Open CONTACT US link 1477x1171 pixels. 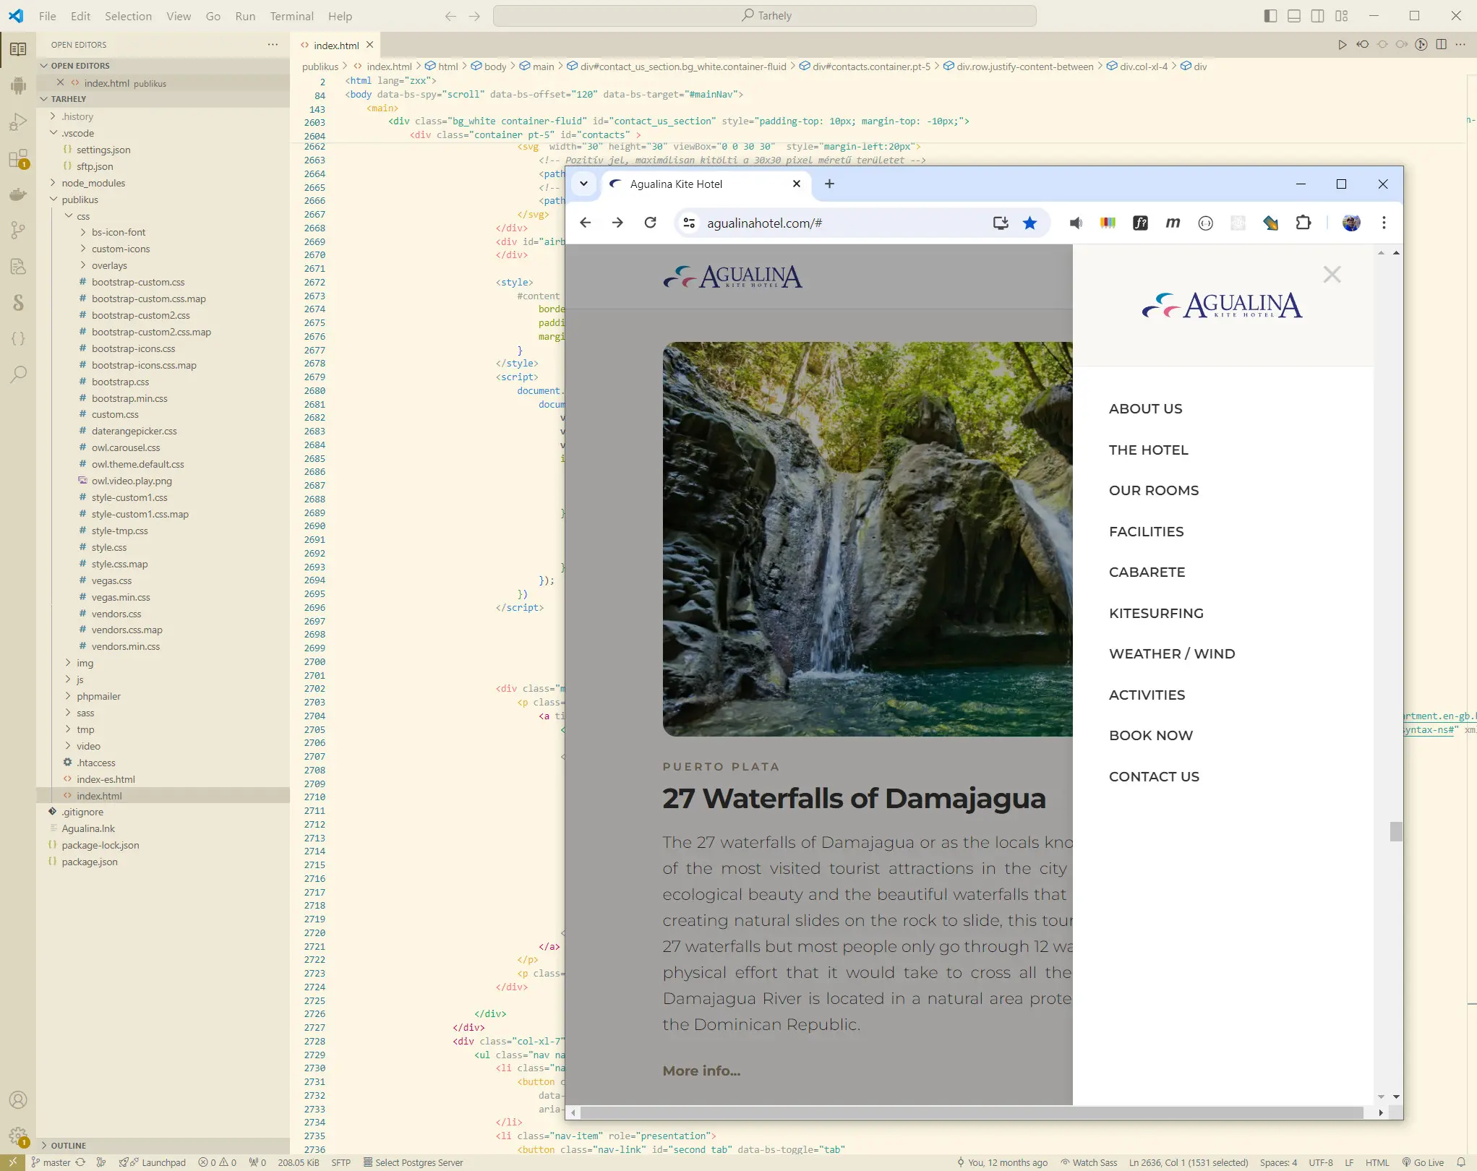pos(1154,777)
